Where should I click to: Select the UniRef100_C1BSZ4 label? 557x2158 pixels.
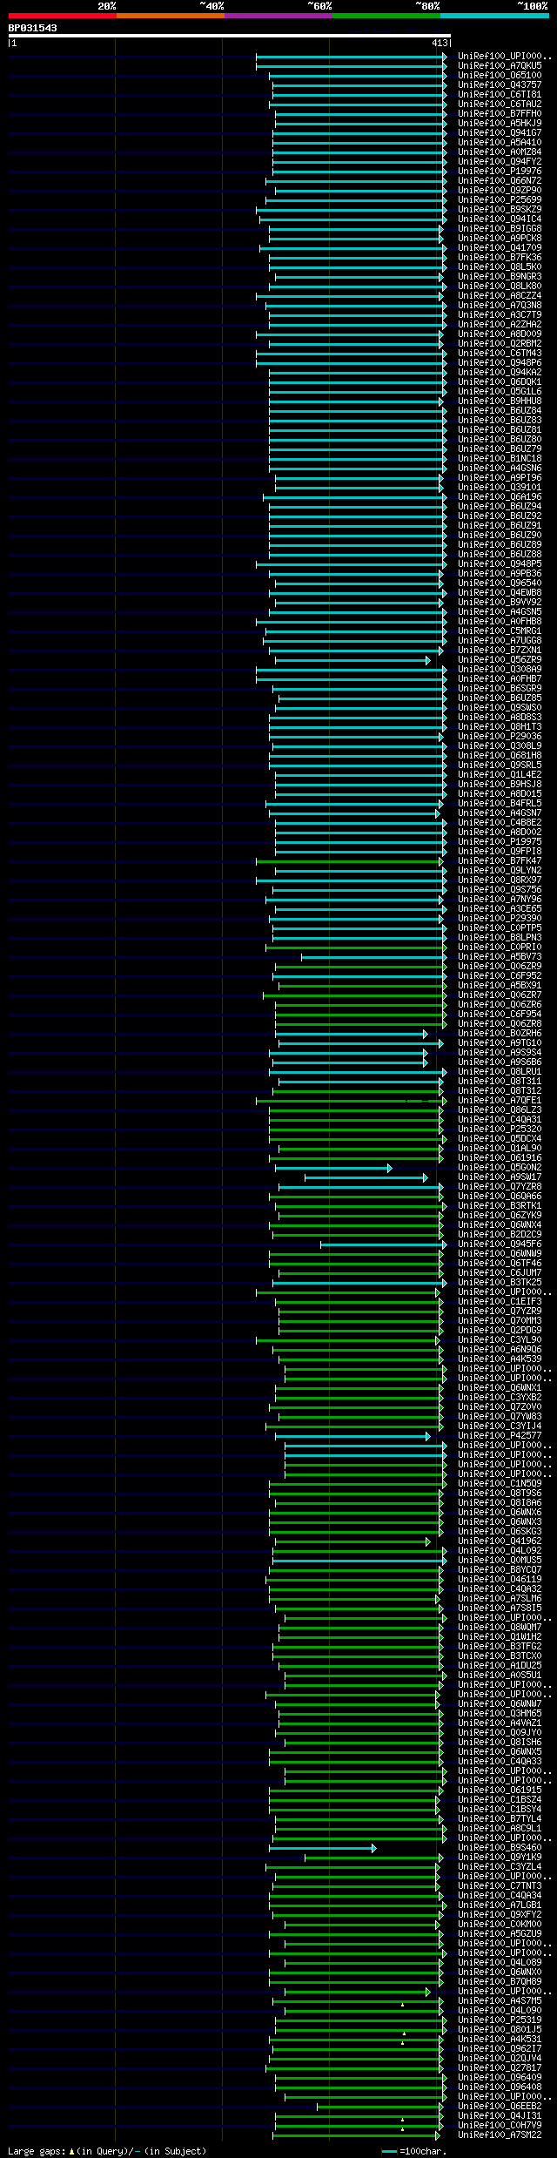tap(500, 1799)
